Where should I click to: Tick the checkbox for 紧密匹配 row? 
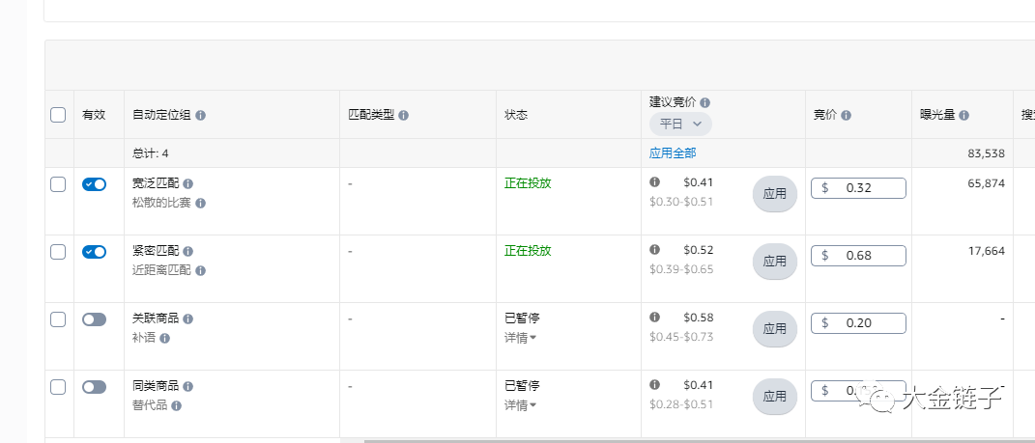click(x=58, y=252)
